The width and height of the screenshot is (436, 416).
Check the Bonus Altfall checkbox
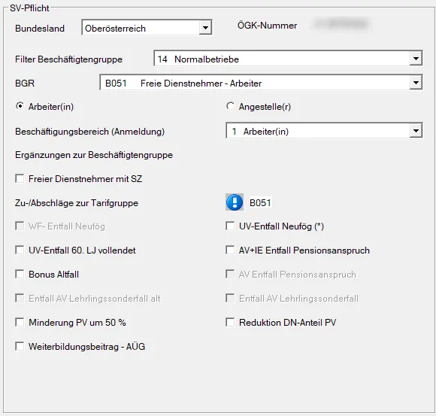click(20, 275)
